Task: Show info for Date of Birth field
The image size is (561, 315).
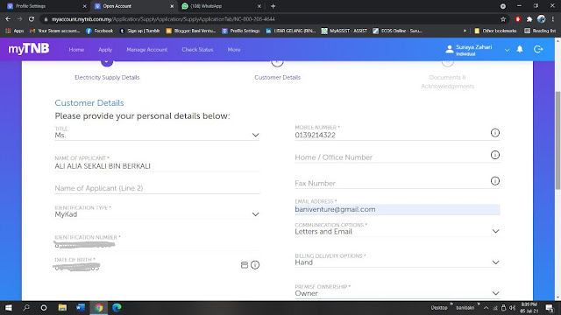Action: point(255,265)
